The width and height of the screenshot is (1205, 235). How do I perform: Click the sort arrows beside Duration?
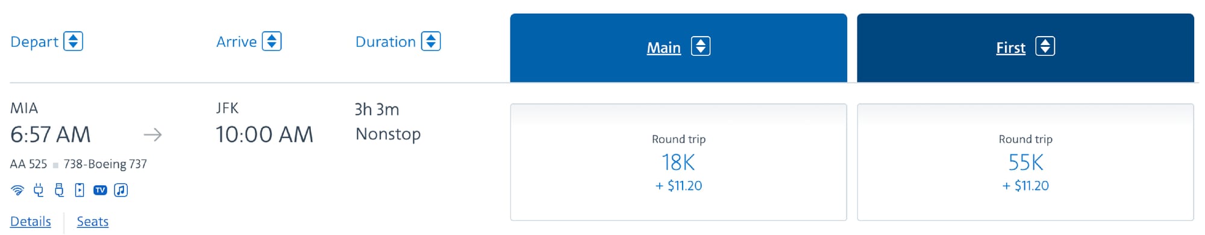click(431, 41)
